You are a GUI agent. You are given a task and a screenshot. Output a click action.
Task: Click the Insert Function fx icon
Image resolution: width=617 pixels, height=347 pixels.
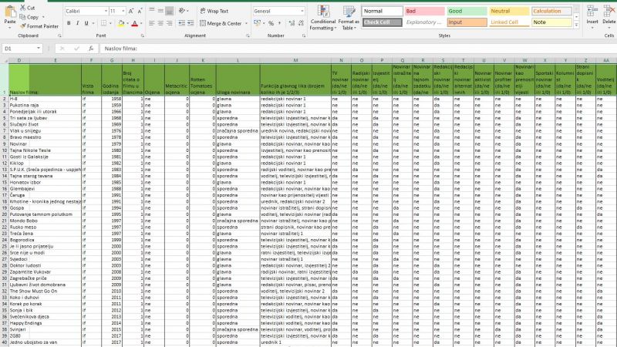90,48
